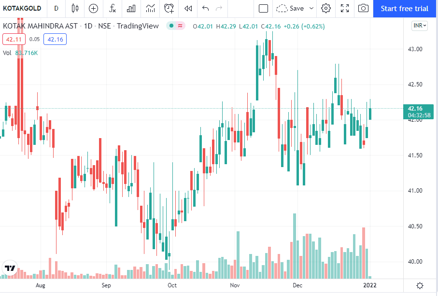Click the 2022 label on time axis
The height and width of the screenshot is (296, 438).
coord(369,285)
